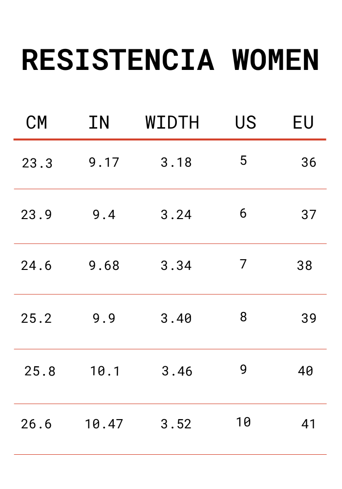Select the EU column header
342x489 pixels.
303,122
